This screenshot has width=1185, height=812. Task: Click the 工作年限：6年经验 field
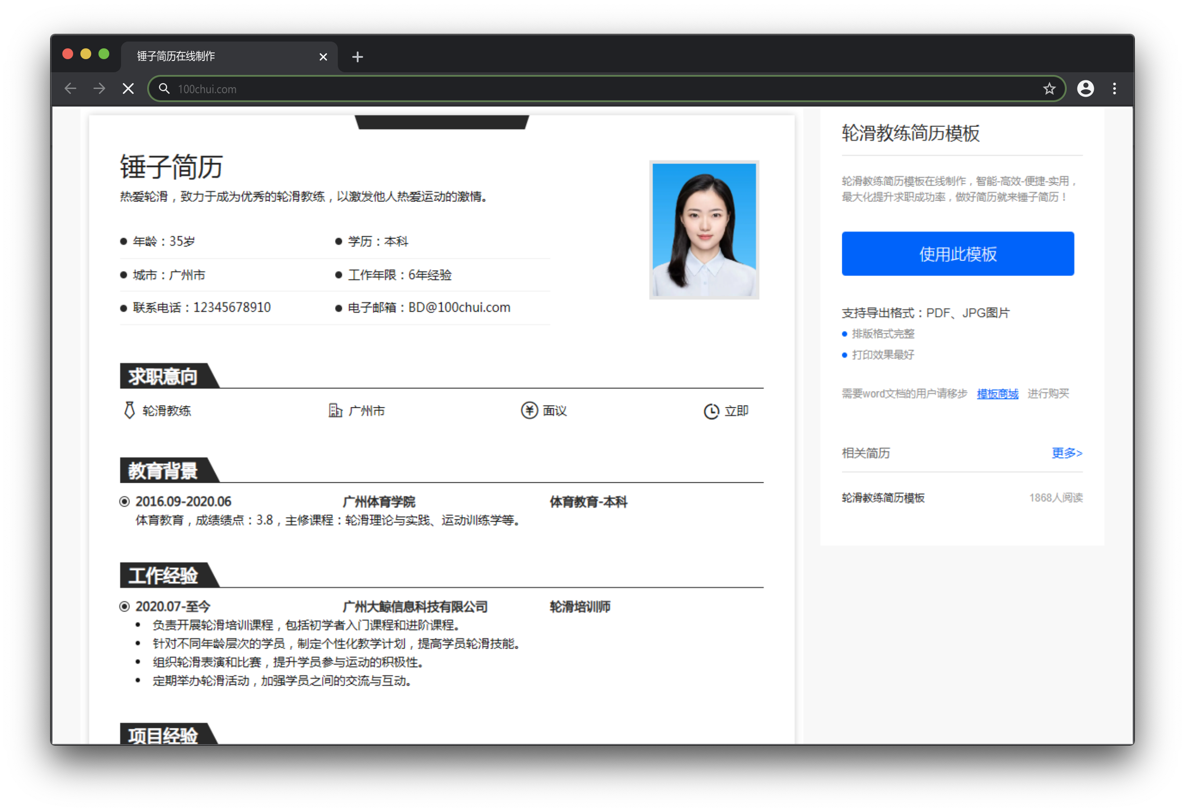point(393,275)
